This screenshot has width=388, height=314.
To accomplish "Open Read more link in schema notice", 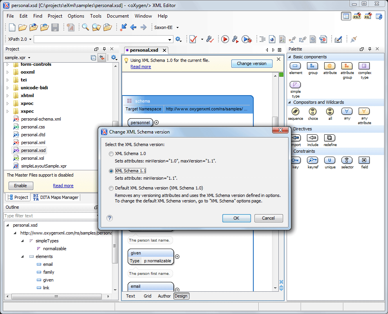I will 141,67.
